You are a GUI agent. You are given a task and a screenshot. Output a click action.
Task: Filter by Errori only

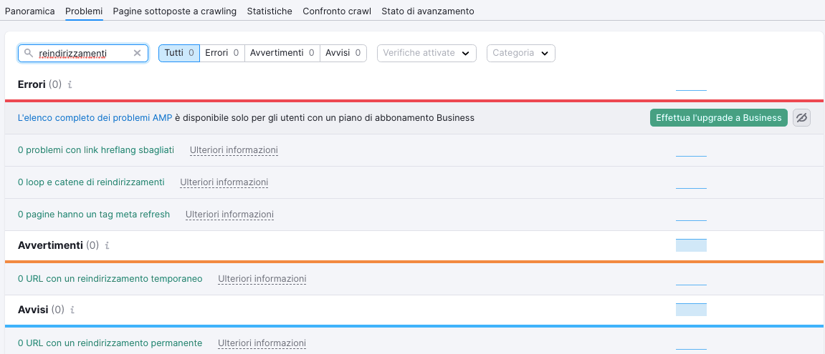pos(222,53)
